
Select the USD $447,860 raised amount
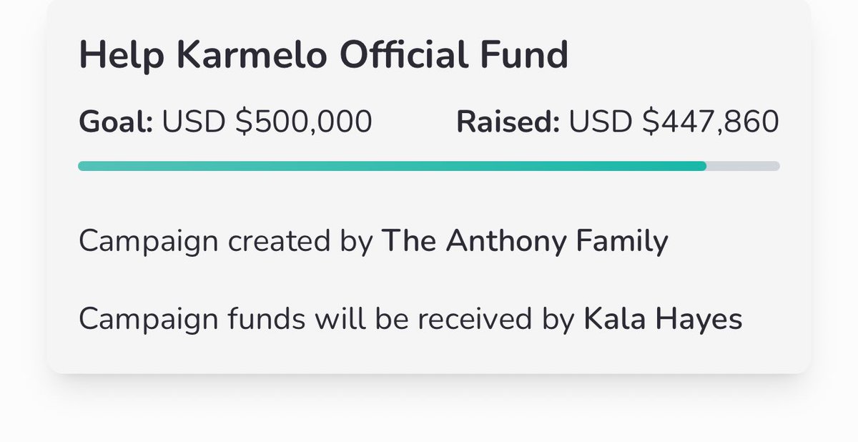(674, 122)
